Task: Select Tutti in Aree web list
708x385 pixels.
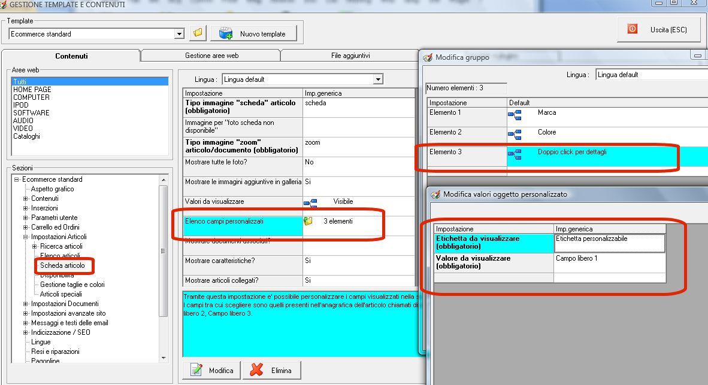Action: [90, 81]
